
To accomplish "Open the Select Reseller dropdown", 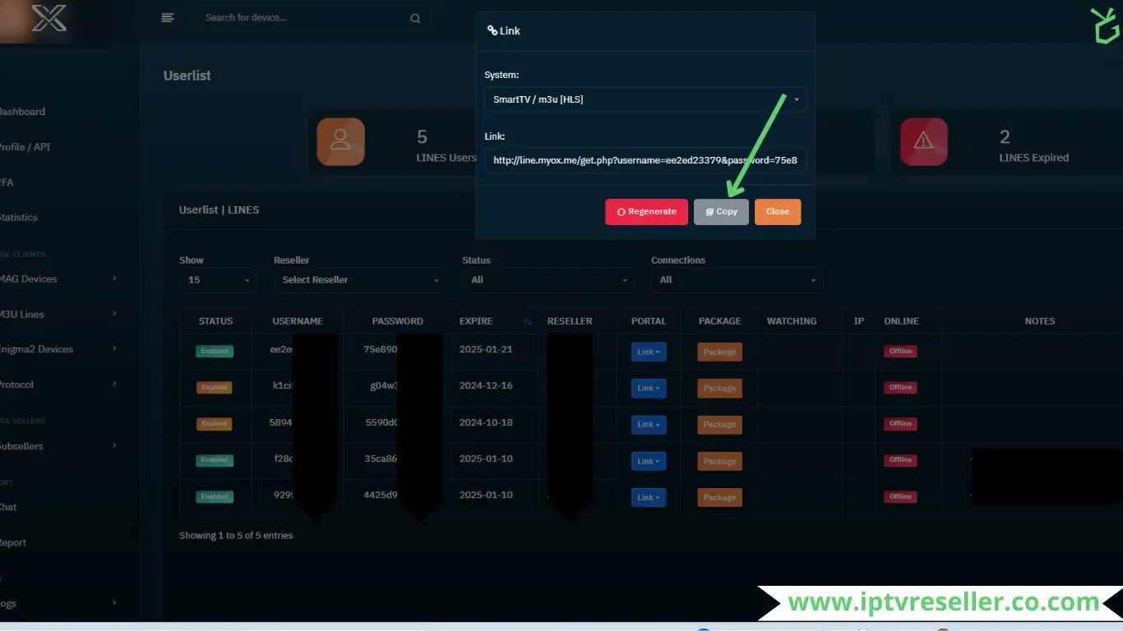I will [359, 280].
